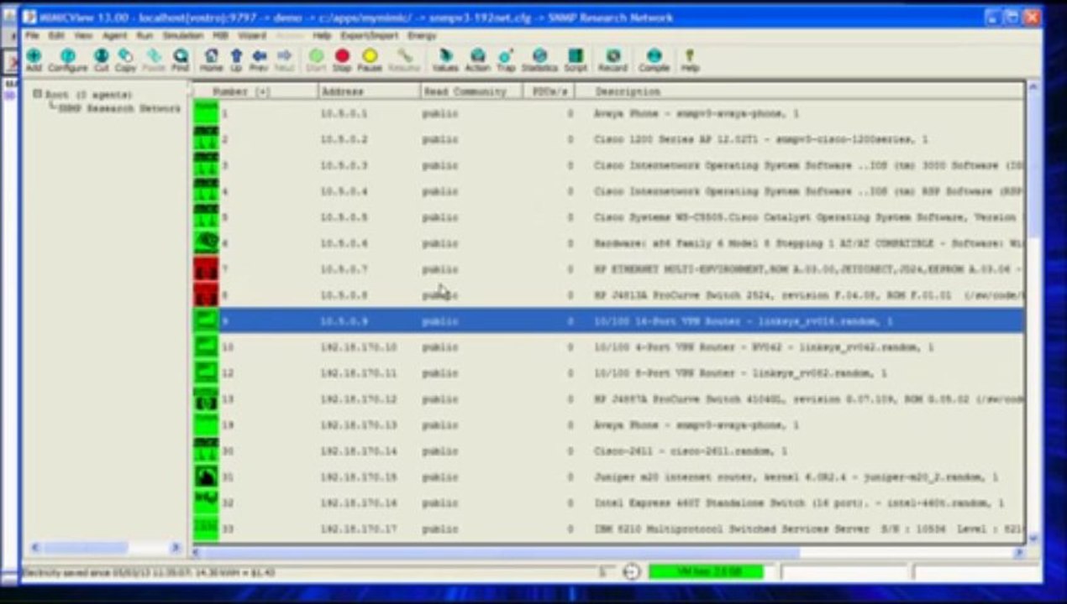Click the Prev navigation icon
The height and width of the screenshot is (604, 1067).
[259, 60]
